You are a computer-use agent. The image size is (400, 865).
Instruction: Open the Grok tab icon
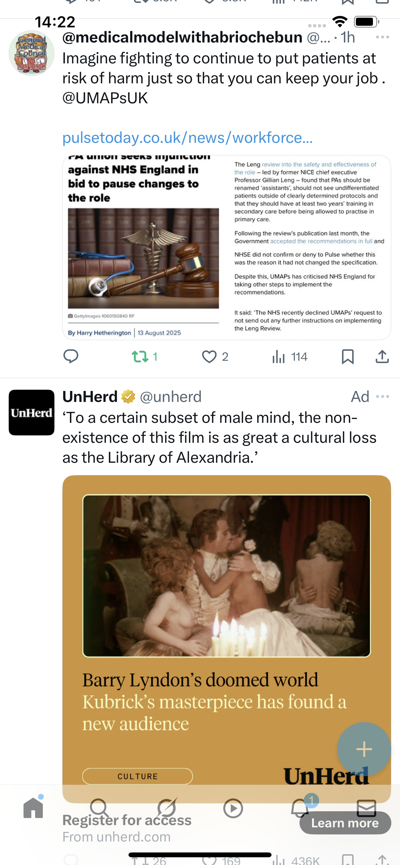pyautogui.click(x=167, y=808)
